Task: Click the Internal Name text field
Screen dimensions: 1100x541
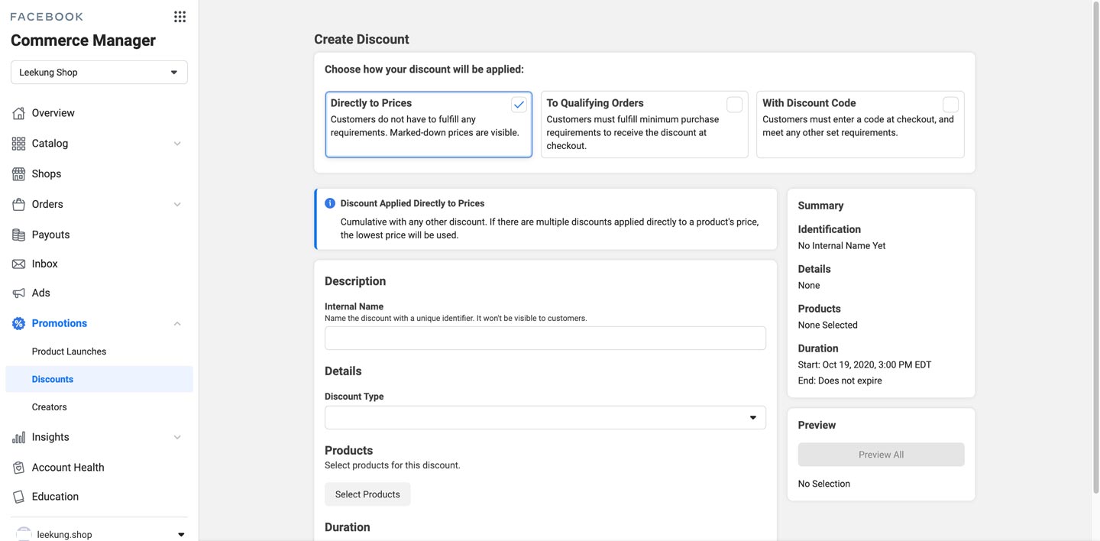Action: point(545,339)
